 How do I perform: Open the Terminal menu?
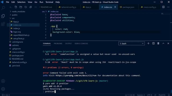(x=49, y=2)
